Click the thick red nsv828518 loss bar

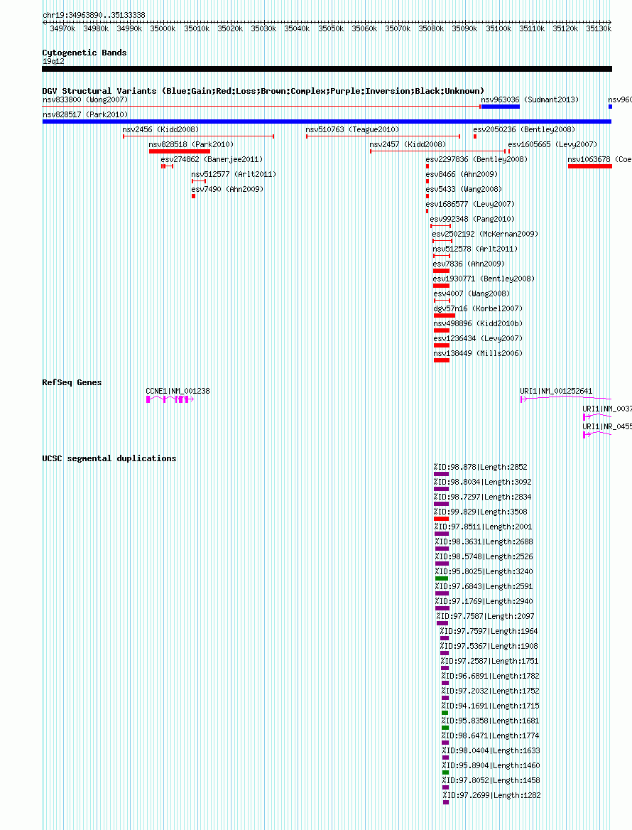click(180, 151)
